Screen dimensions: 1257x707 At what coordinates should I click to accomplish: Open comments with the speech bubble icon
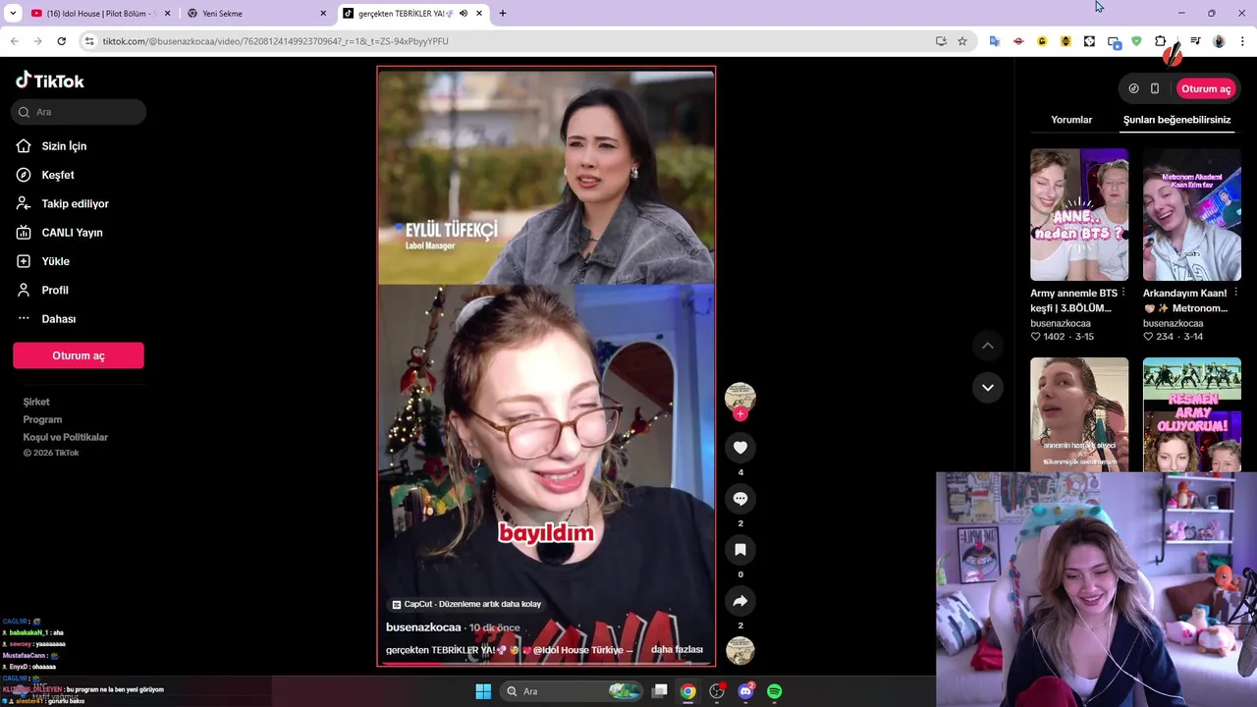(x=740, y=499)
